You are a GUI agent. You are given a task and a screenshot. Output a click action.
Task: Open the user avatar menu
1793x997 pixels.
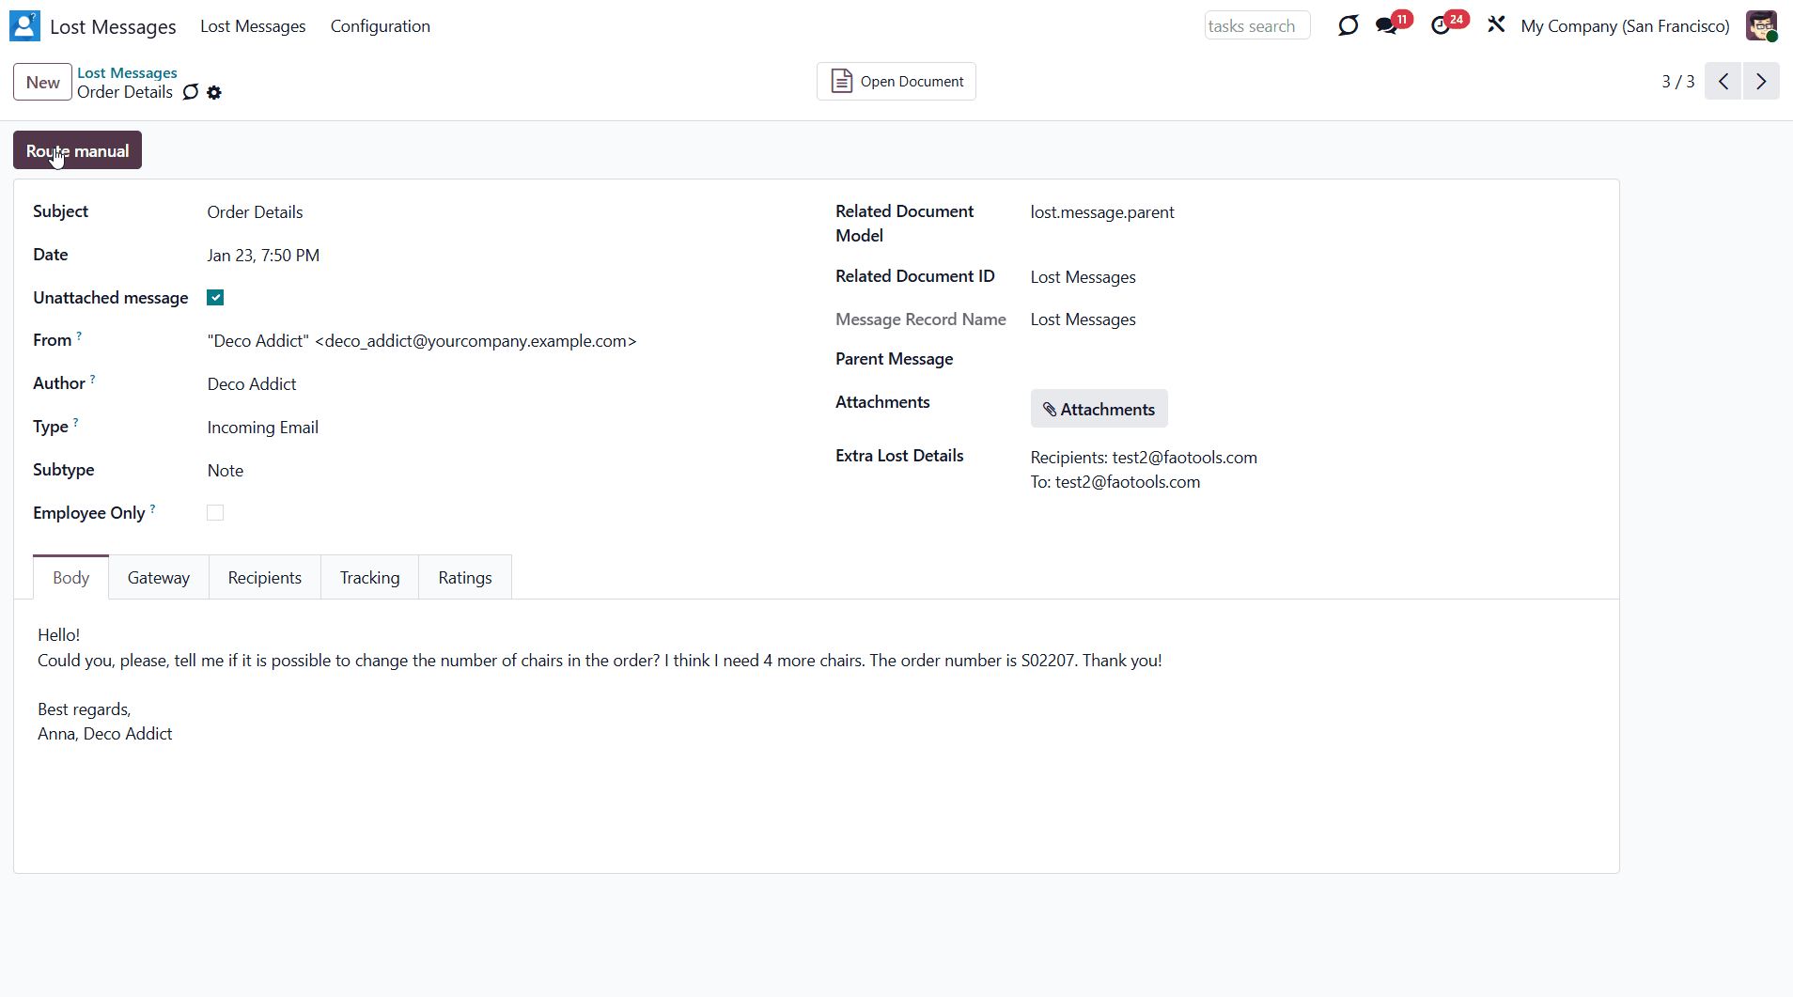pos(1760,25)
